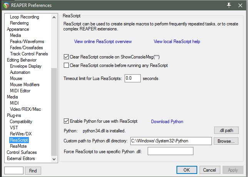Click the specific Python .dll field
The width and height of the screenshot is (248, 177).
click(x=170, y=151)
